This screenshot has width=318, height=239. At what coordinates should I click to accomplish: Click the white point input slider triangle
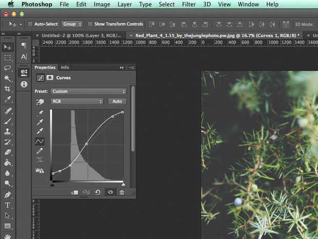pos(123,185)
